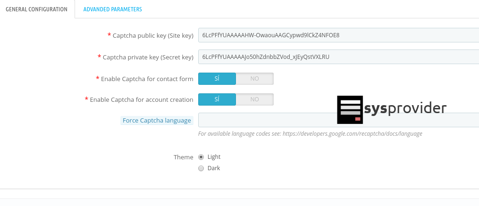Focus the Captcha private key field
Screen dimensions: 479x206
coord(338,57)
